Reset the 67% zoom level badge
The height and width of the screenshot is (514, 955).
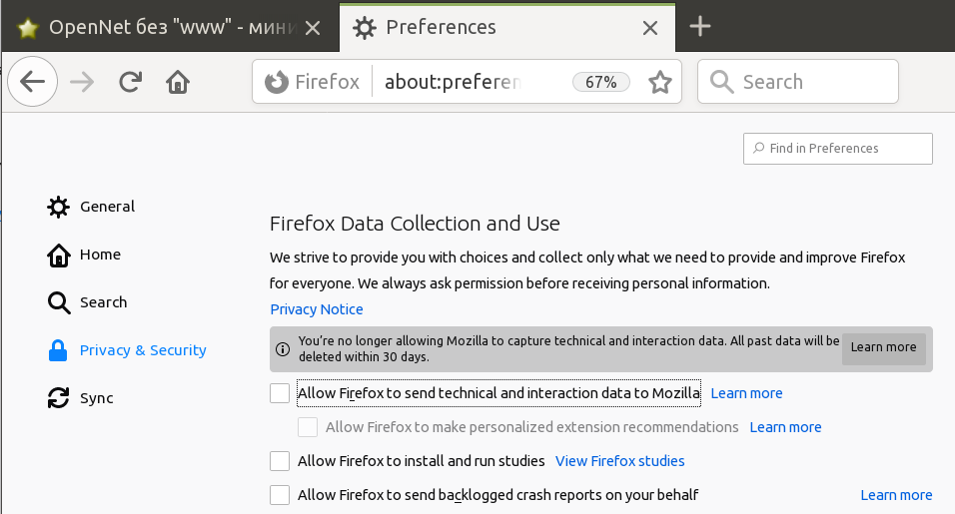click(601, 82)
